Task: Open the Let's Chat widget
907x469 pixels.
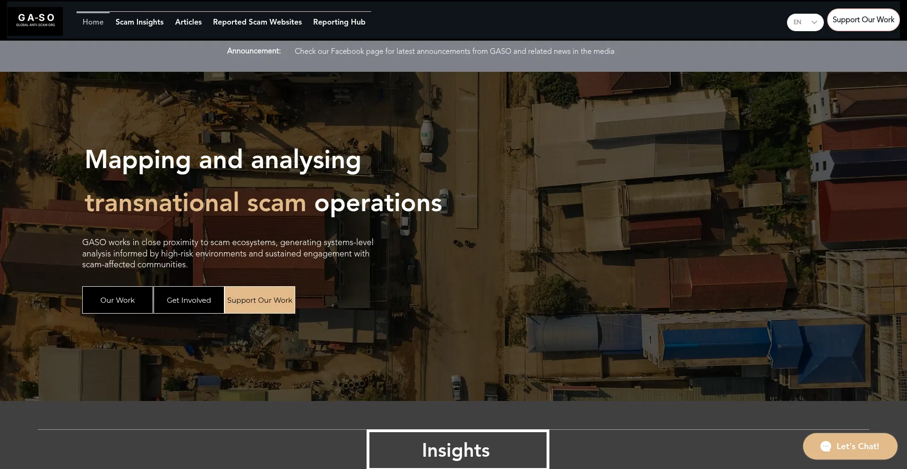Action: point(850,446)
